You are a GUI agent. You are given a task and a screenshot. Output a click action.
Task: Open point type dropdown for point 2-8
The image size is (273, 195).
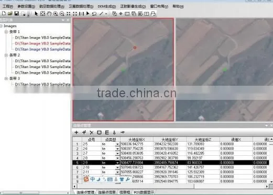point(117,158)
